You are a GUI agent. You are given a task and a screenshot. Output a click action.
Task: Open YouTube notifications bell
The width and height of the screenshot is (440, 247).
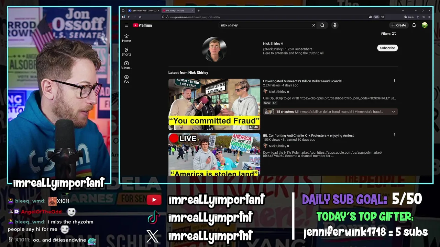click(x=414, y=25)
